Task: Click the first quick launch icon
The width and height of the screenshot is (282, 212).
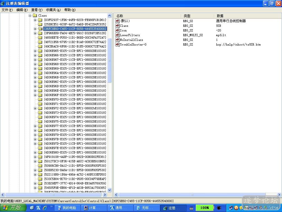Action: click(32, 208)
